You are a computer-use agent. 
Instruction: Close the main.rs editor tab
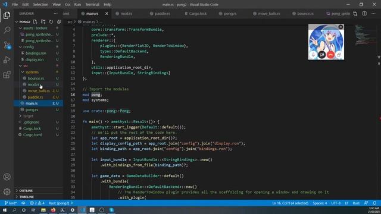pyautogui.click(x=107, y=14)
